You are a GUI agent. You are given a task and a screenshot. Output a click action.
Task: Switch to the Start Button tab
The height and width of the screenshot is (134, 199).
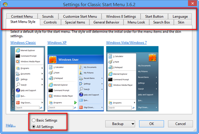(154, 17)
